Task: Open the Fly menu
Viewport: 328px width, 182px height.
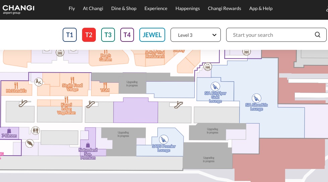Action: [x=72, y=9]
